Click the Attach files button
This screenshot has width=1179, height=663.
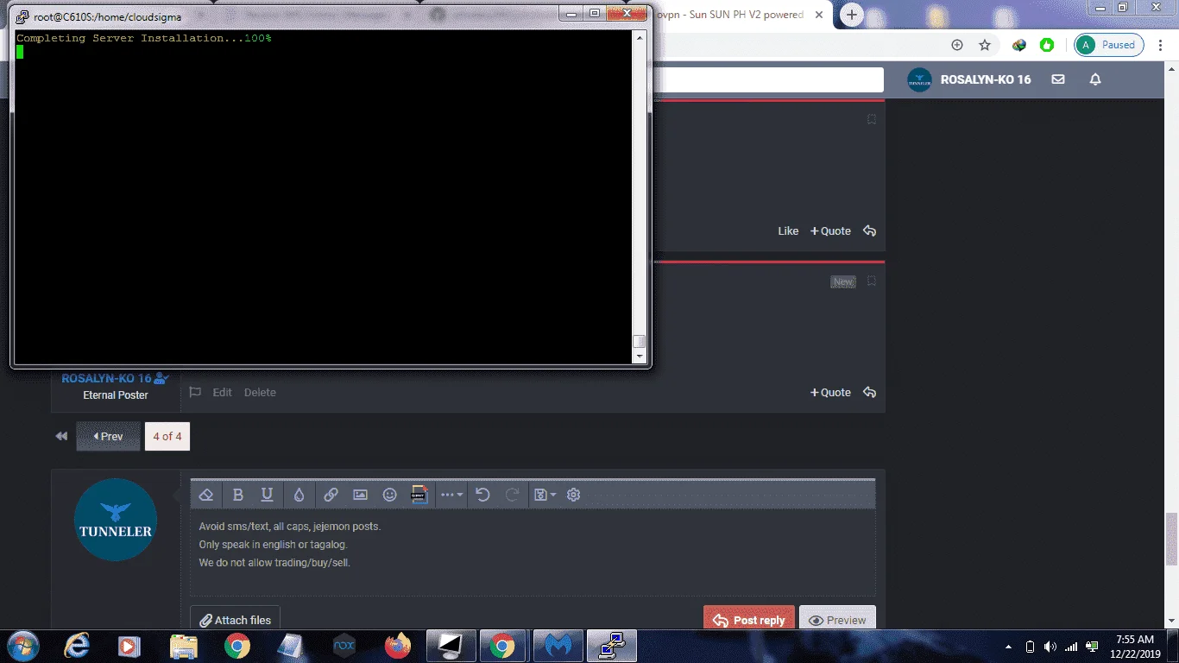click(235, 620)
